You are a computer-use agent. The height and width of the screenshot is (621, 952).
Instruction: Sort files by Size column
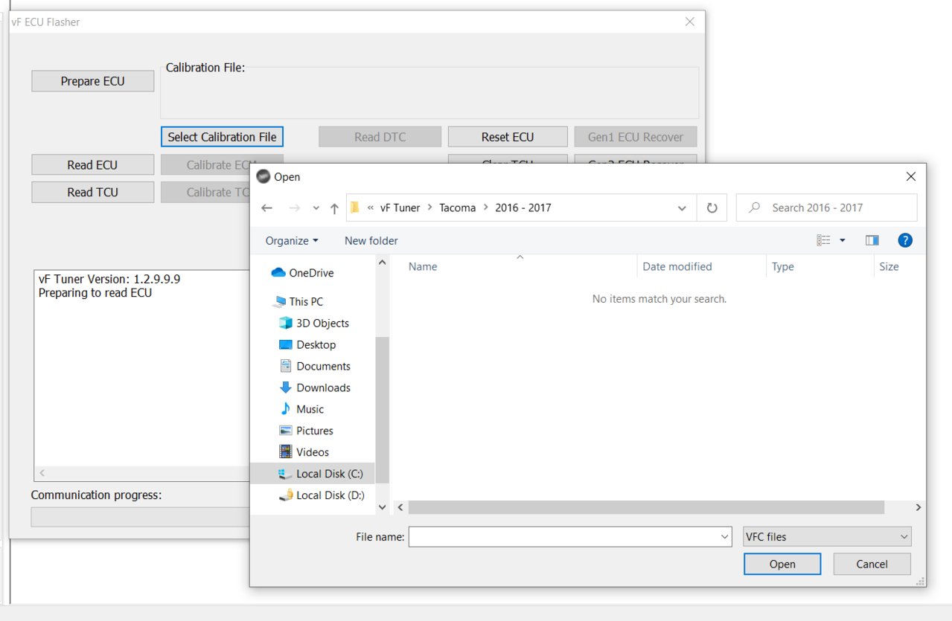(x=889, y=266)
